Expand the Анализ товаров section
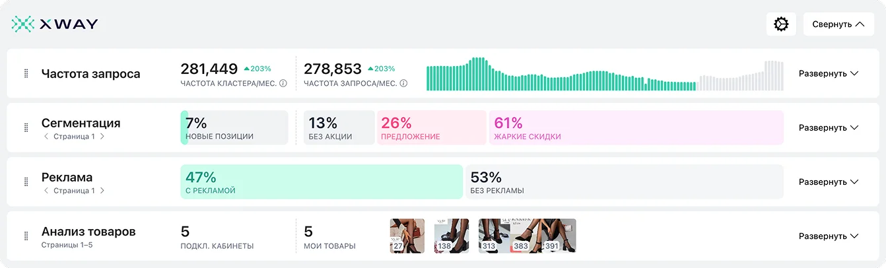The height and width of the screenshot is (268, 886). click(x=828, y=236)
